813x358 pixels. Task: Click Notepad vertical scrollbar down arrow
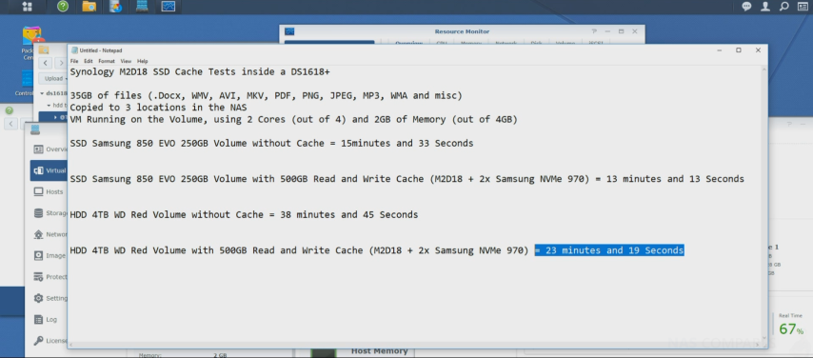point(763,338)
